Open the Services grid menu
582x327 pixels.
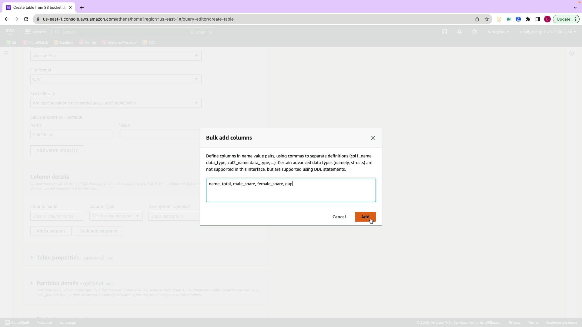coord(36,32)
